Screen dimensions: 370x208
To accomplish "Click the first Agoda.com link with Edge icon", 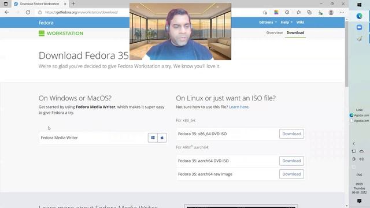I will pyautogui.click(x=360, y=116).
